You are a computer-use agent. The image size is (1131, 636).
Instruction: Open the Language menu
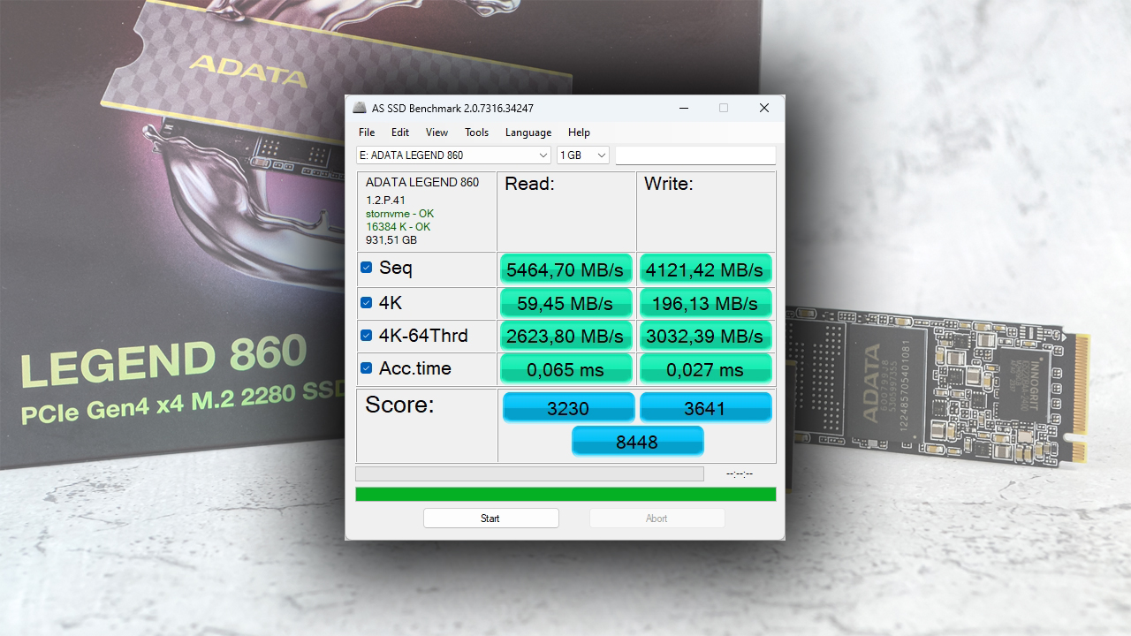tap(528, 132)
